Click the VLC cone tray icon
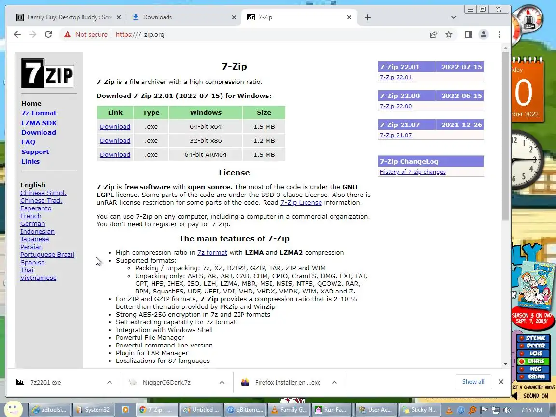The image size is (556, 417). click(449, 410)
